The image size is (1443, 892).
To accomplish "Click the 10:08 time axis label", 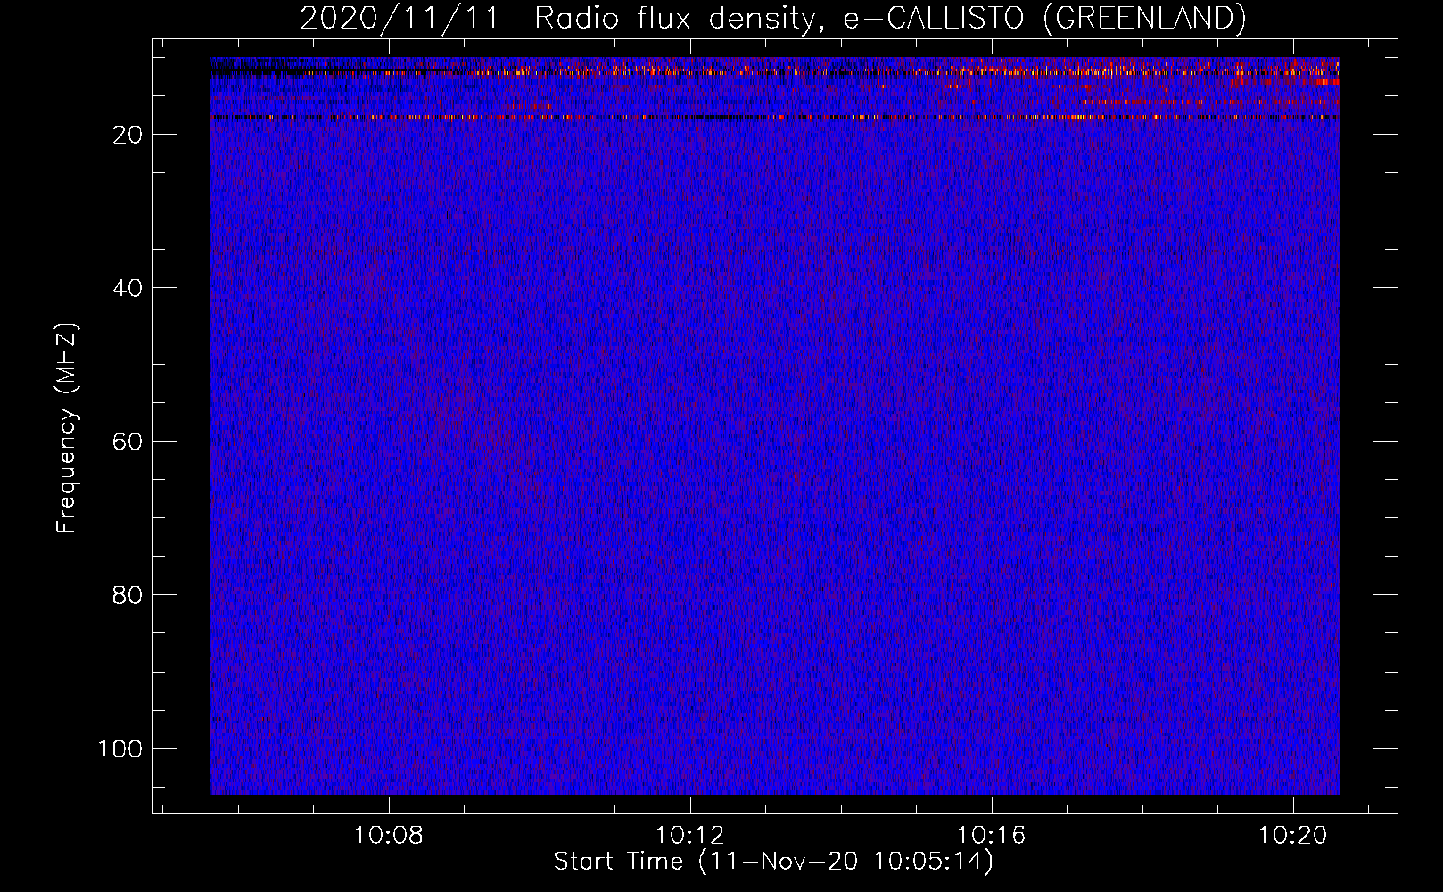I will pos(388,836).
